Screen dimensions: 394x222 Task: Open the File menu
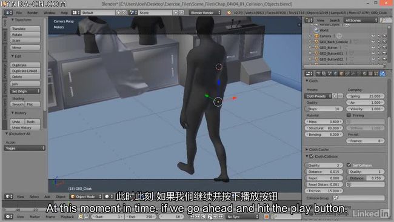pyautogui.click(x=19, y=13)
